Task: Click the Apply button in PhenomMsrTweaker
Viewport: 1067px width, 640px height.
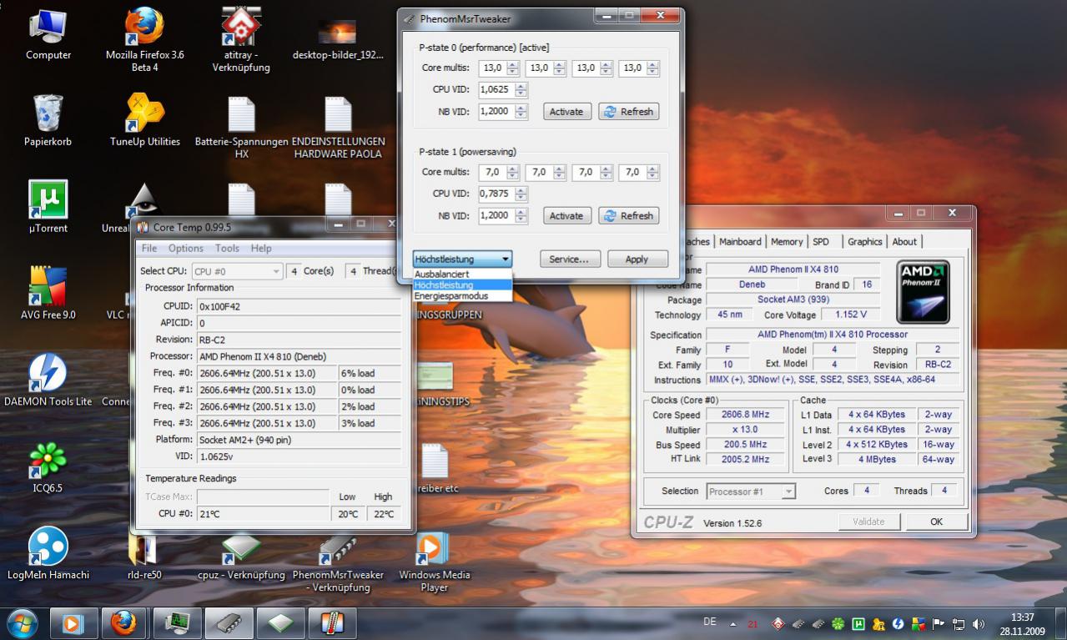Action: point(637,260)
